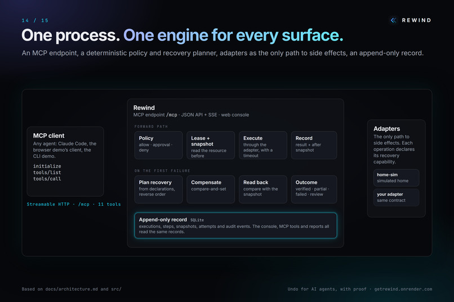The width and height of the screenshot is (454, 302).
Task: Open the MCP client card
Action: pyautogui.click(x=65, y=161)
